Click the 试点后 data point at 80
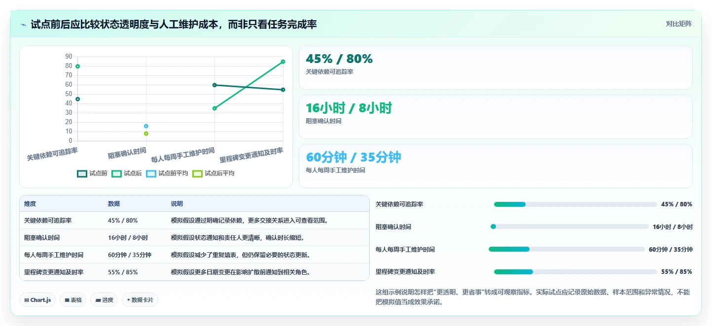 (x=77, y=66)
